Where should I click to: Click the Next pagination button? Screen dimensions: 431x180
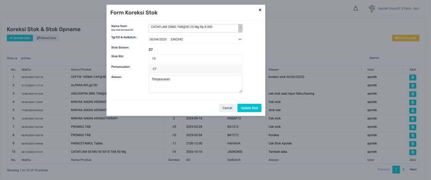pyautogui.click(x=413, y=169)
